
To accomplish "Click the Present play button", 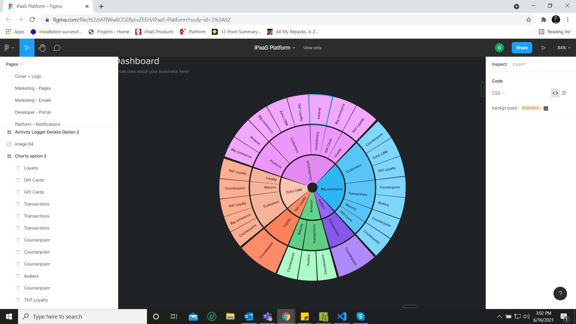I will click(543, 48).
